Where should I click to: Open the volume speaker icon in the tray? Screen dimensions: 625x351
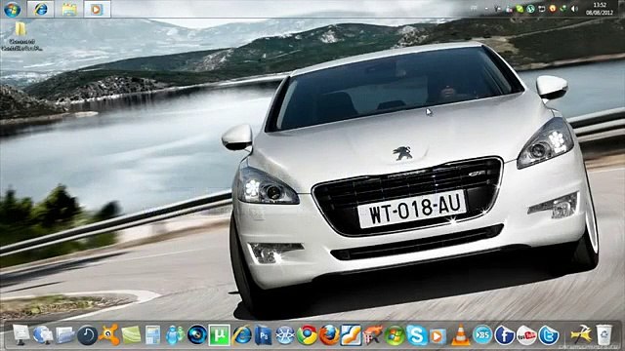(574, 9)
